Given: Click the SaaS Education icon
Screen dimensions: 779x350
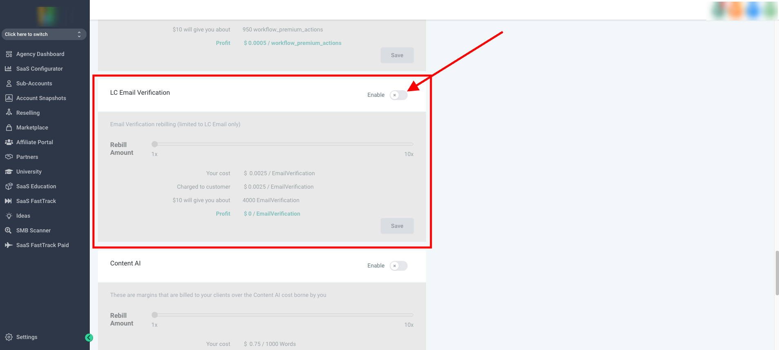Looking at the screenshot, I should tap(9, 186).
